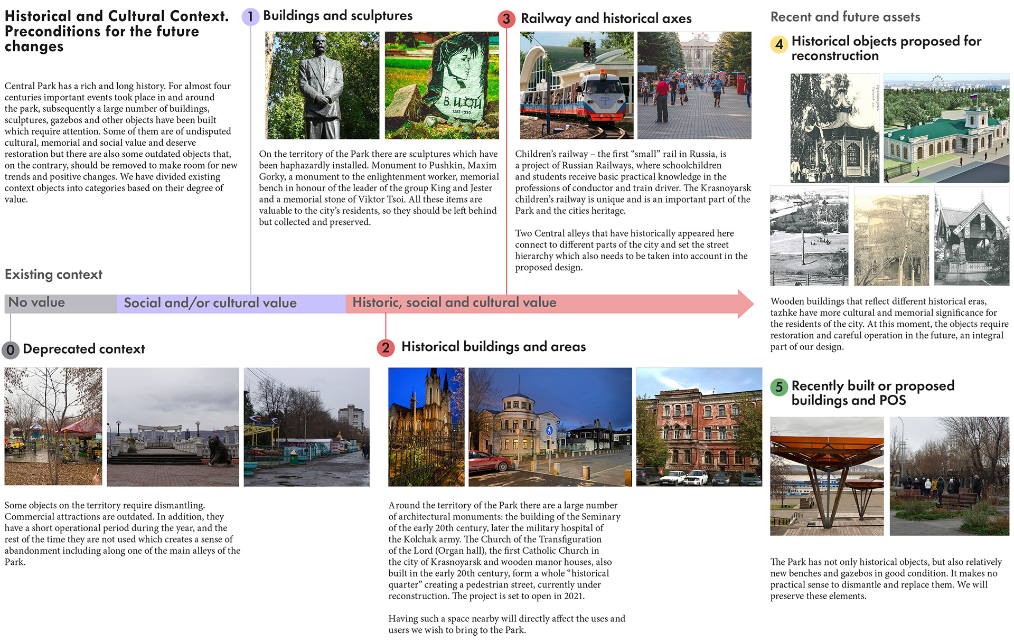The width and height of the screenshot is (1014, 643).
Task: Click the 'Historical buildings and areas' heading
Action: click(x=493, y=347)
